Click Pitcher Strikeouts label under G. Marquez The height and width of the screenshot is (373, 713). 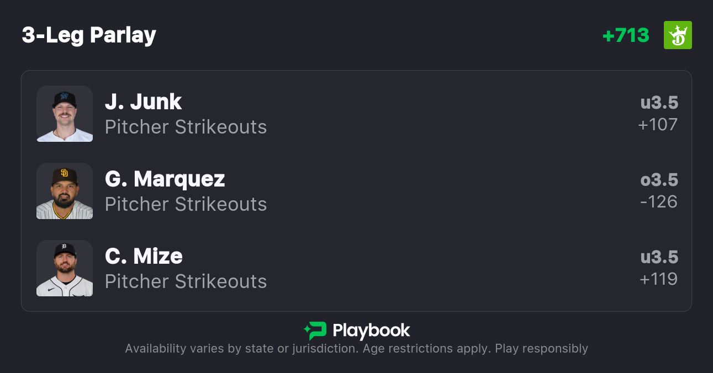(186, 204)
